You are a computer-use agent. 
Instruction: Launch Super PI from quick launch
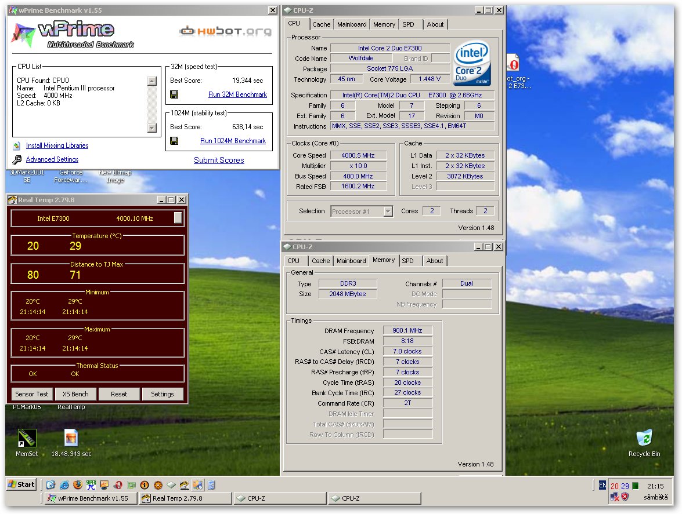(x=91, y=485)
